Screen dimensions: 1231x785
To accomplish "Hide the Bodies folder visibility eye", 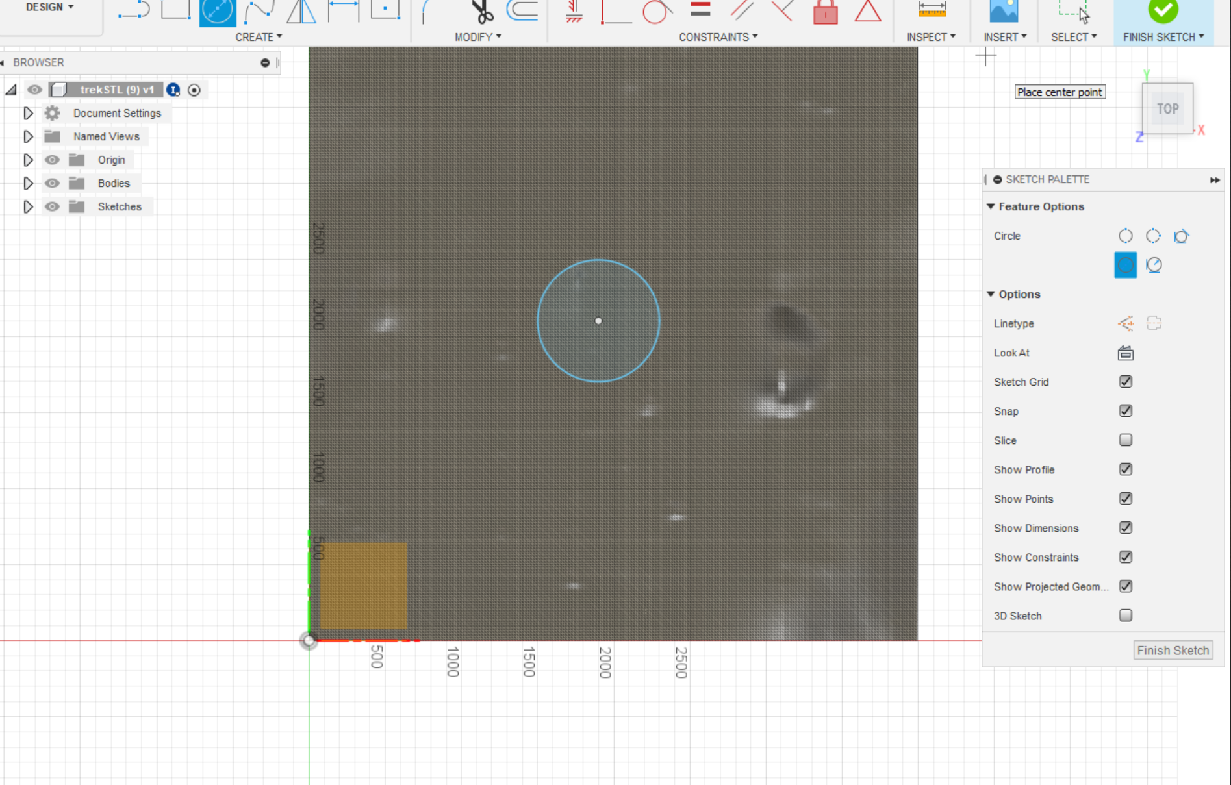I will (x=52, y=183).
